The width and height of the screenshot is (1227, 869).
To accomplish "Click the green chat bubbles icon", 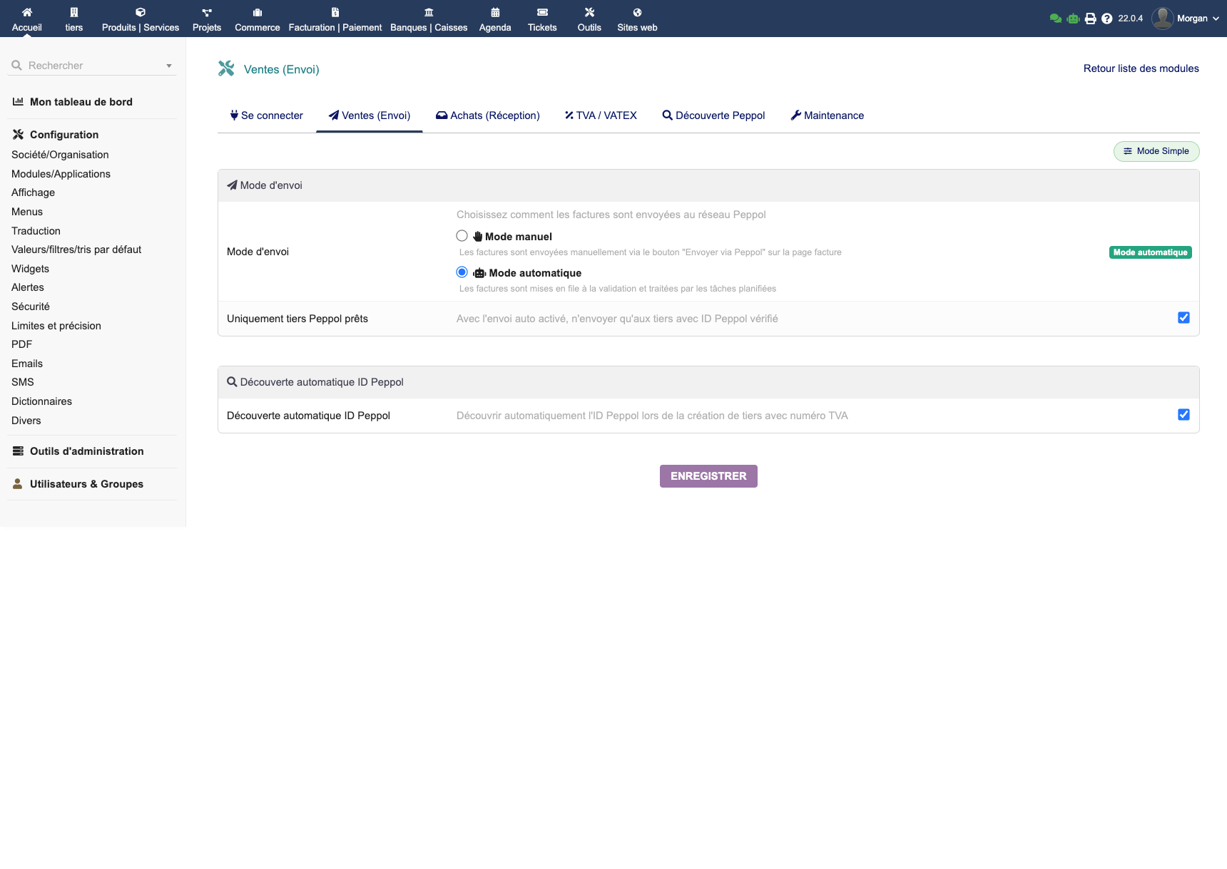I will click(1056, 19).
